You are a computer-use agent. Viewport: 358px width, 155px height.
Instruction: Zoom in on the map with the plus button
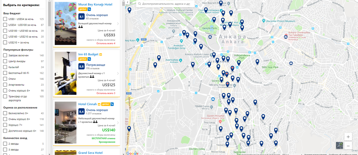348,137
